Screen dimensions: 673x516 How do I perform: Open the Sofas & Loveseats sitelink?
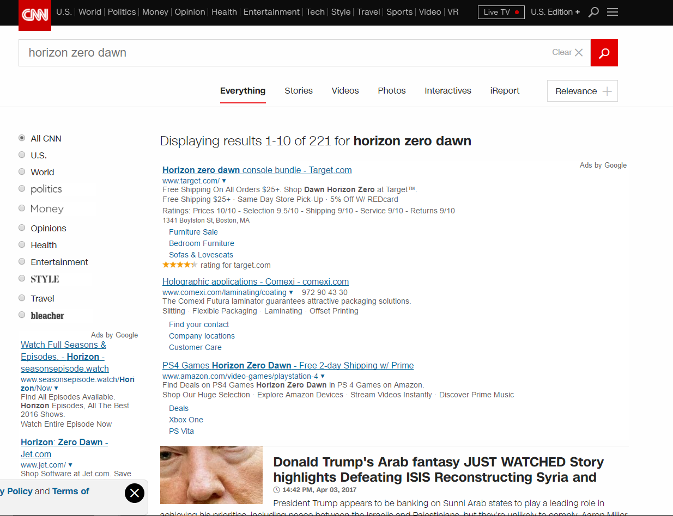click(x=201, y=255)
